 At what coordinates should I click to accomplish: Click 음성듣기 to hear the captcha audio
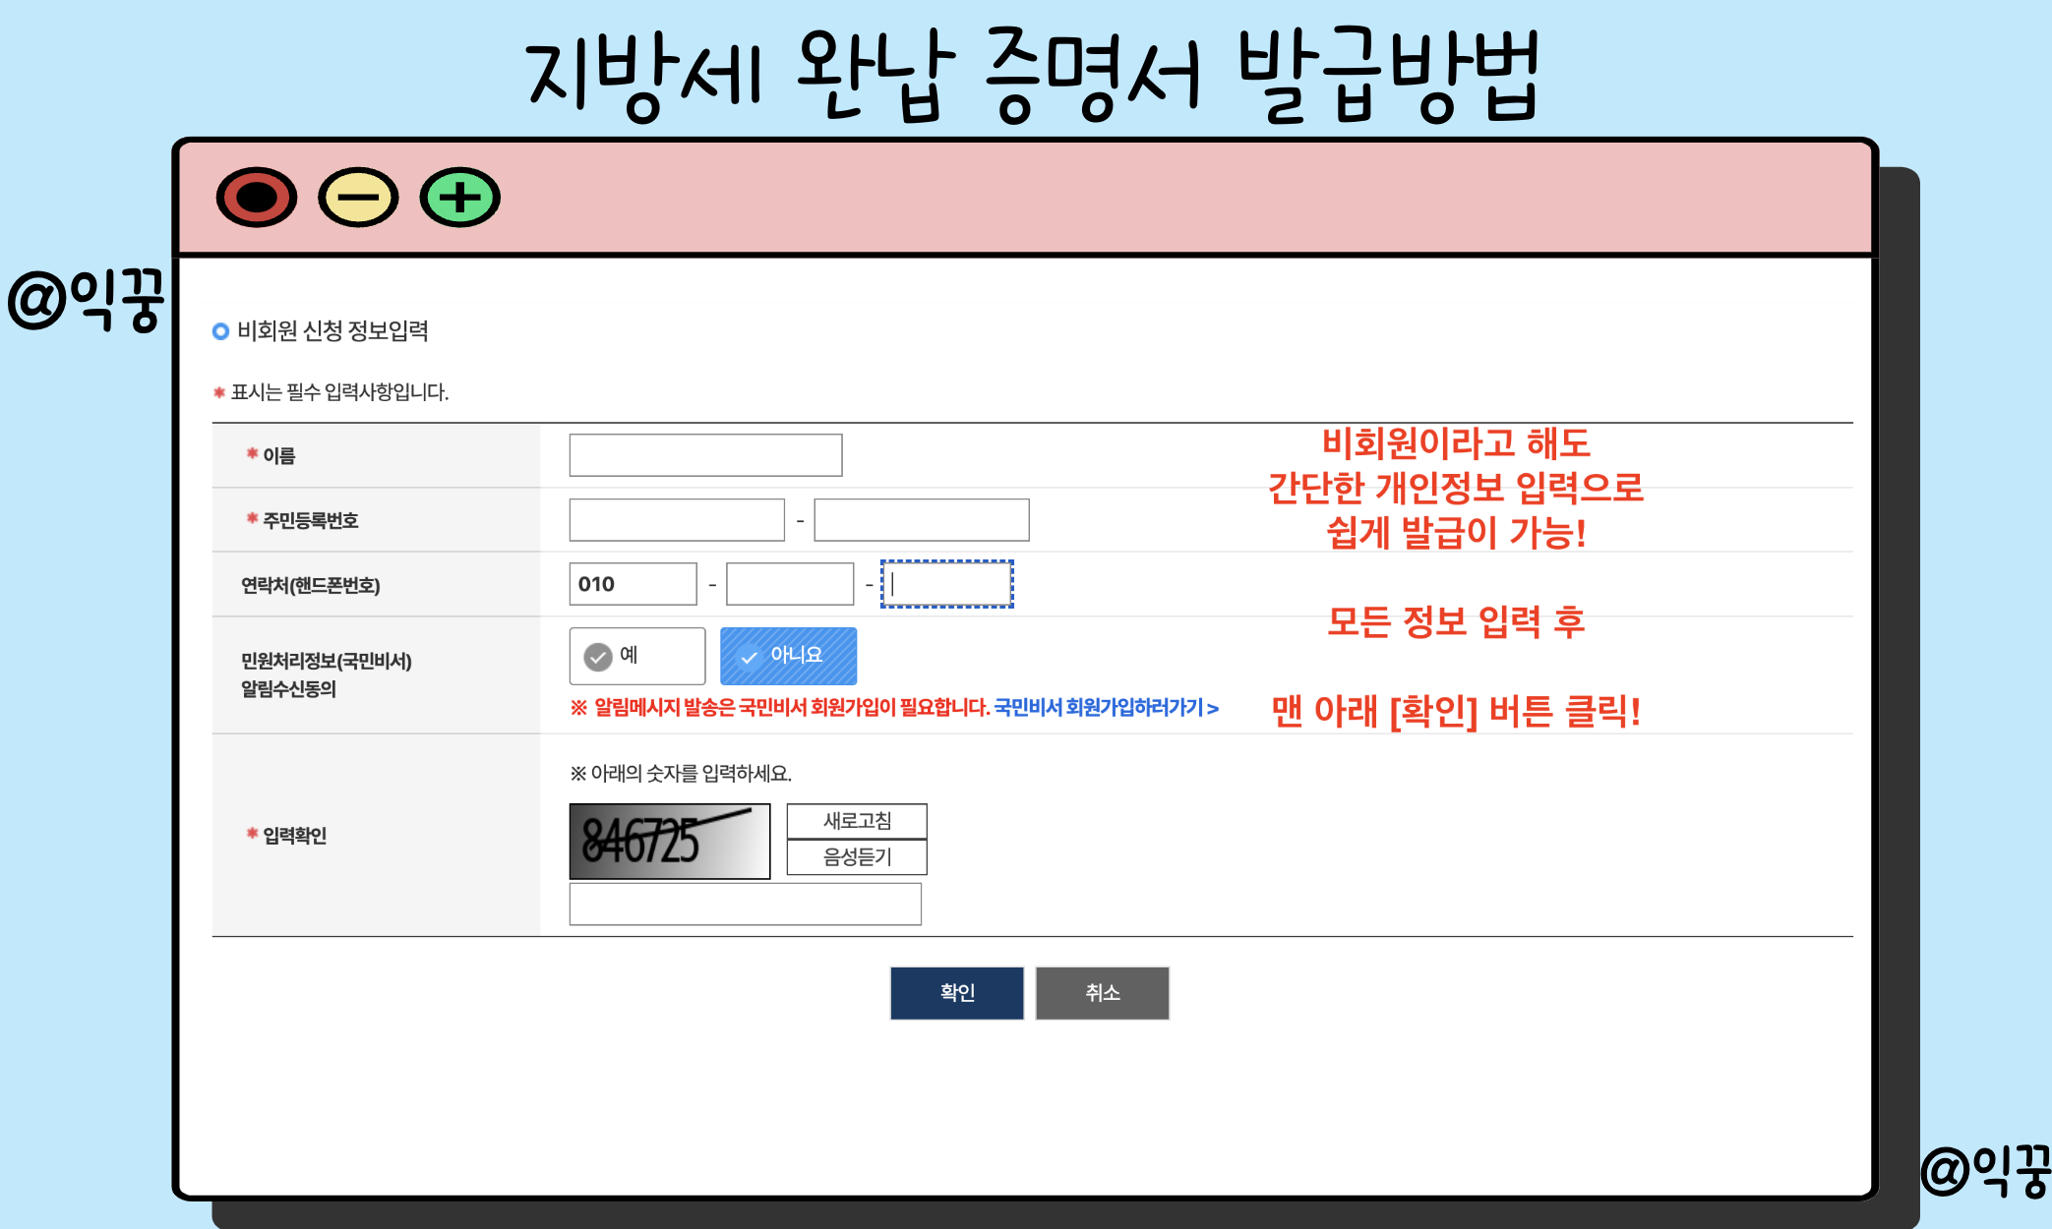855,856
